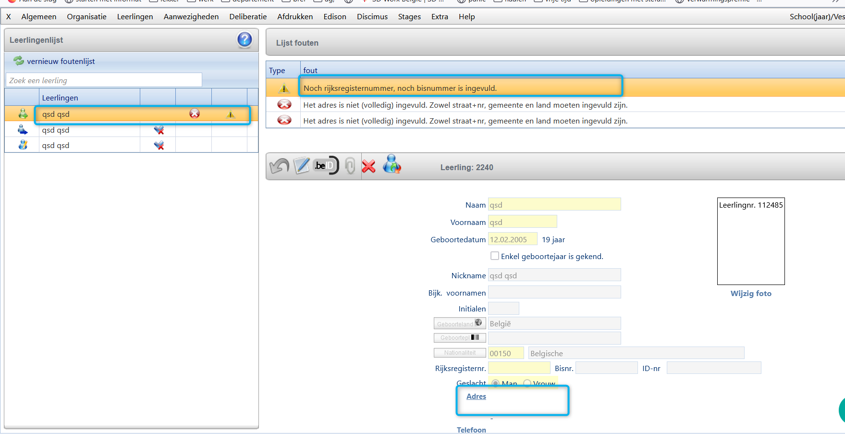The height and width of the screenshot is (434, 845).
Task: Click the undo arrow icon in student toolbar
Action: pyautogui.click(x=279, y=166)
